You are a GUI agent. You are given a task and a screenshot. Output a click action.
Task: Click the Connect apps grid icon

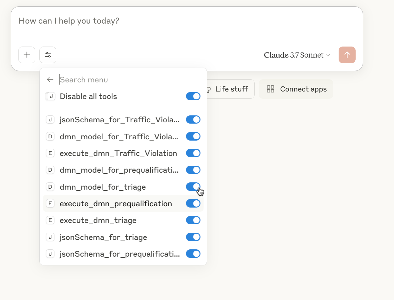[270, 89]
